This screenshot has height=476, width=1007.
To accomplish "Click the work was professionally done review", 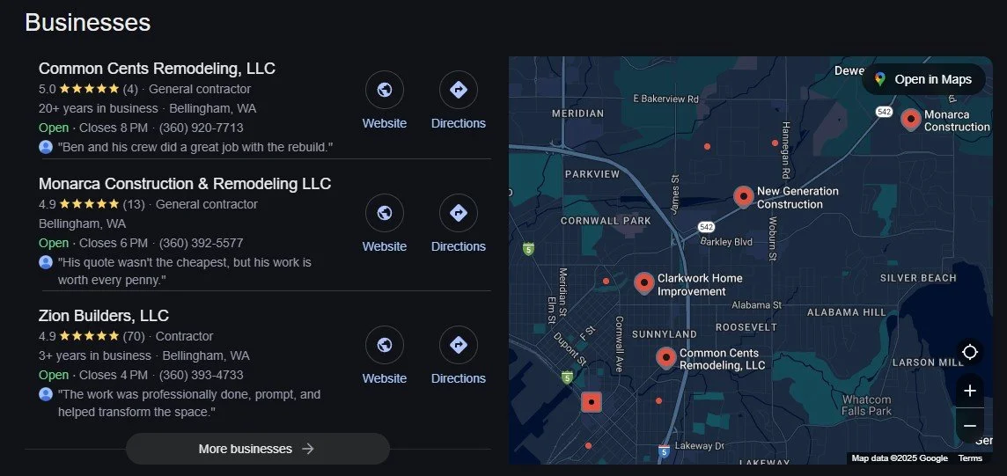I will point(188,403).
